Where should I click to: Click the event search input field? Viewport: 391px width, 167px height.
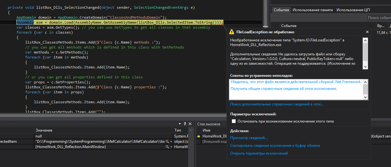coord(378,18)
